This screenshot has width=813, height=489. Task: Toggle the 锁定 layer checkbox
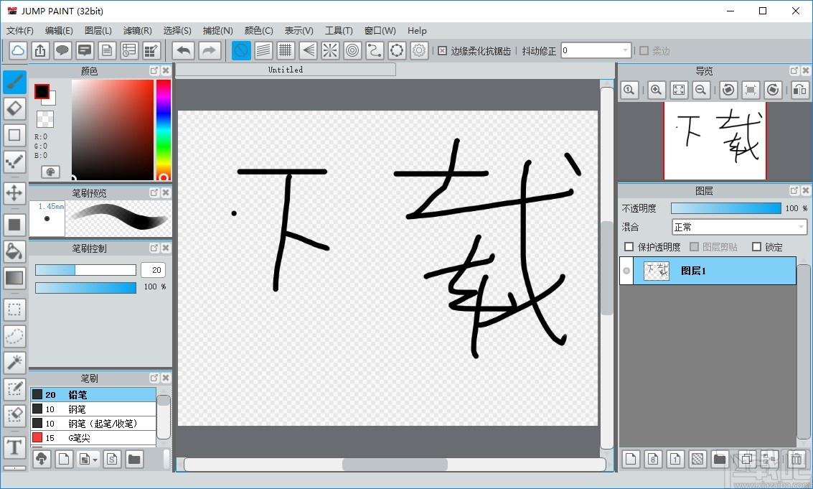[756, 246]
